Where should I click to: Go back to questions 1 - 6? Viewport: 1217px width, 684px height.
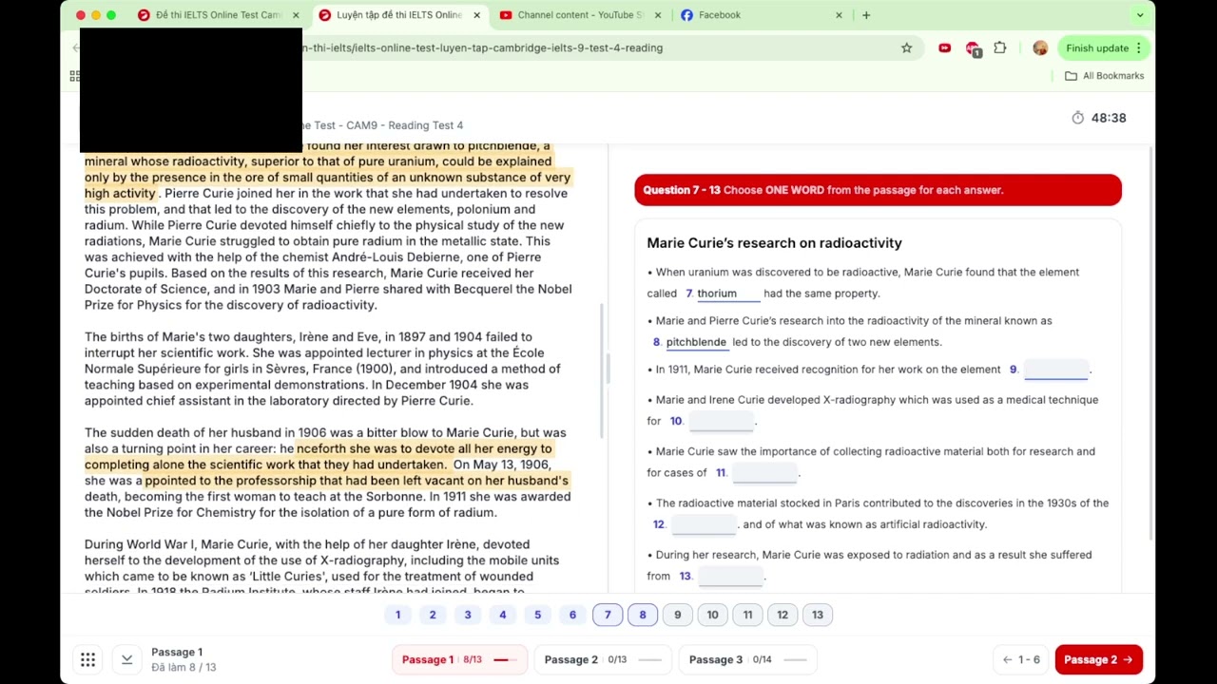pos(1021,659)
